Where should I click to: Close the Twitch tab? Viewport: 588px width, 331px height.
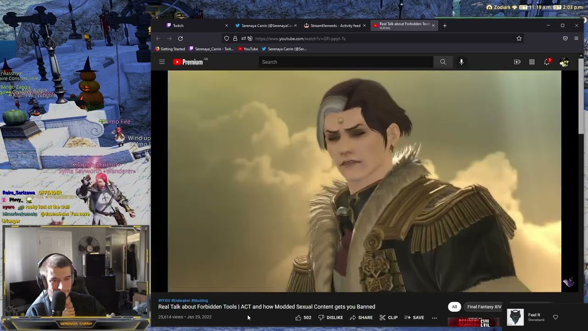click(226, 26)
